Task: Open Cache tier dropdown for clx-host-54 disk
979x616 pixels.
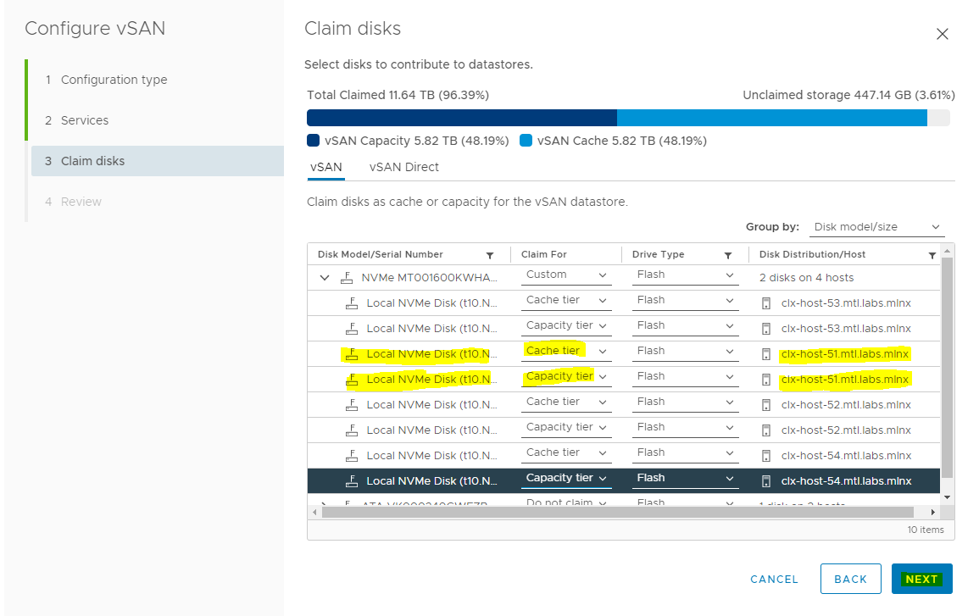Action: tap(566, 453)
